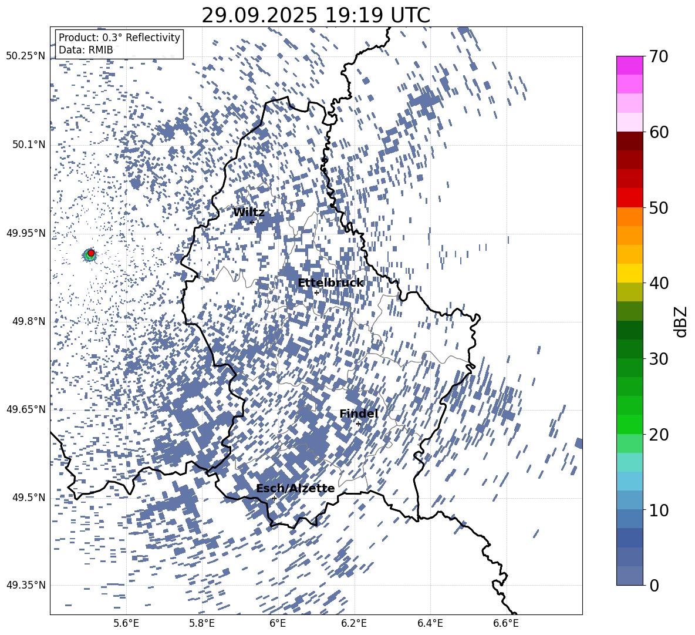This screenshot has height=635, width=695.
Task: Click the Findel location cross marker
Action: point(358,424)
